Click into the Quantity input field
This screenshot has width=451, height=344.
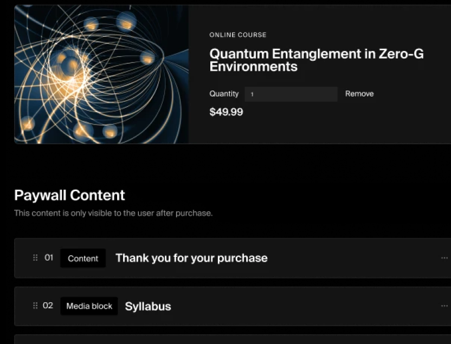(x=291, y=94)
